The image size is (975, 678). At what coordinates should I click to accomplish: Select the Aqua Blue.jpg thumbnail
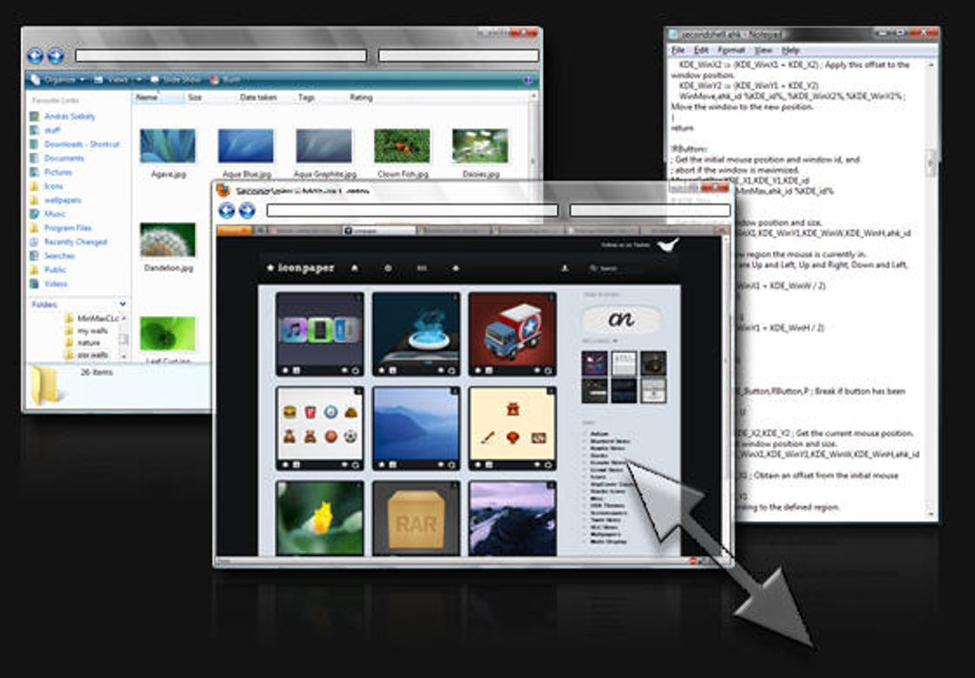(247, 146)
